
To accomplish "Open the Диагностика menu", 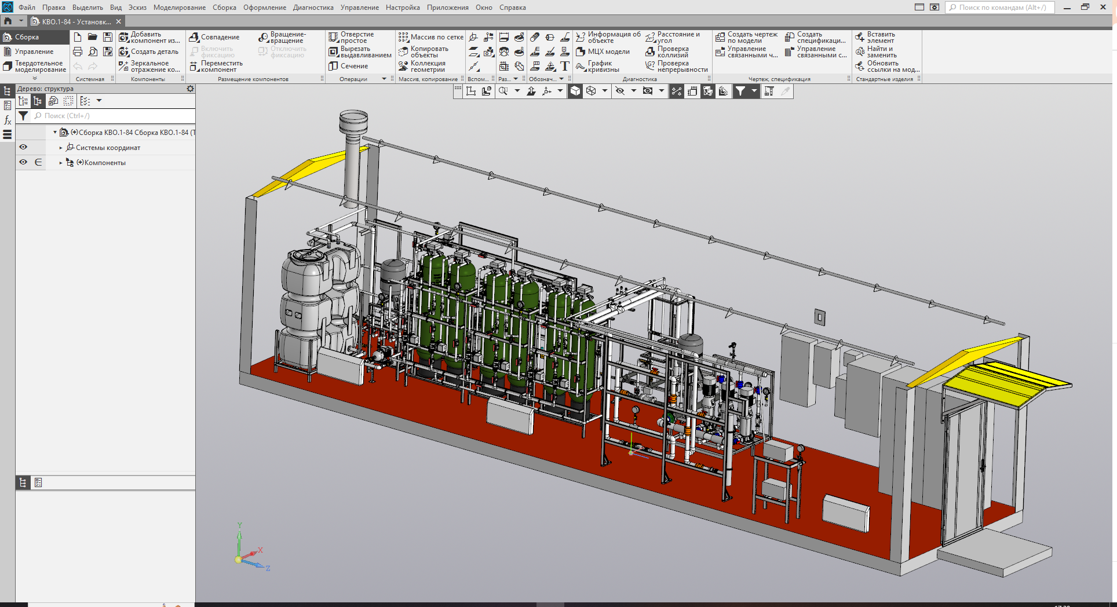I will (313, 8).
